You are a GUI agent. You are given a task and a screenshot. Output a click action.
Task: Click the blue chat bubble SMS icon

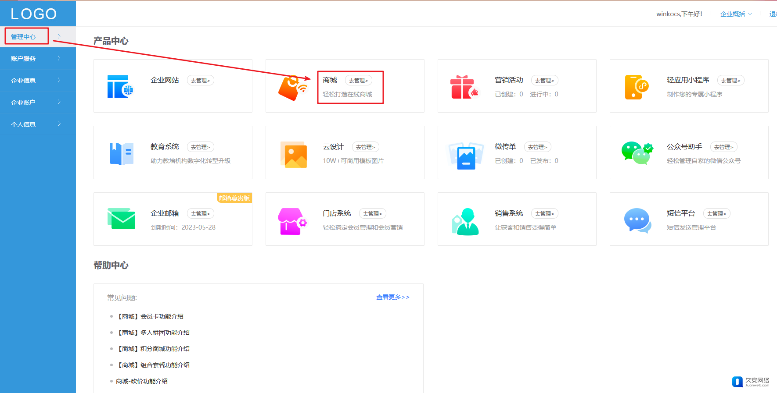637,220
